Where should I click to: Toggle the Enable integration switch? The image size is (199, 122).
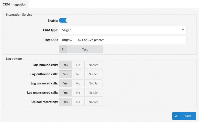[65, 21]
